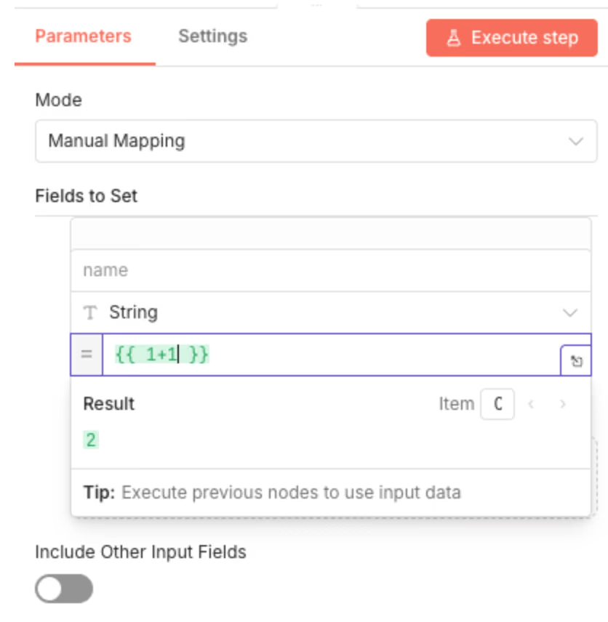This screenshot has height=622, width=608.
Task: Open the expanded expression editor icon
Action: 576,361
